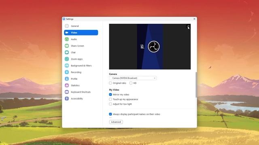Image resolution: width=259 pixels, height=145 pixels.
Task: Click the Background & Filters icon
Action: pyautogui.click(x=67, y=65)
